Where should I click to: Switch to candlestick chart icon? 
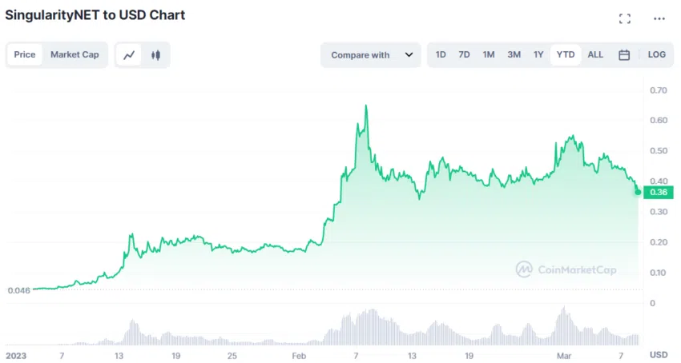click(156, 55)
